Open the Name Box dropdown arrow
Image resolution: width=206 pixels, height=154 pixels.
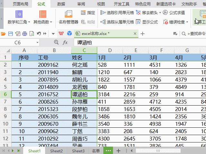37,43
